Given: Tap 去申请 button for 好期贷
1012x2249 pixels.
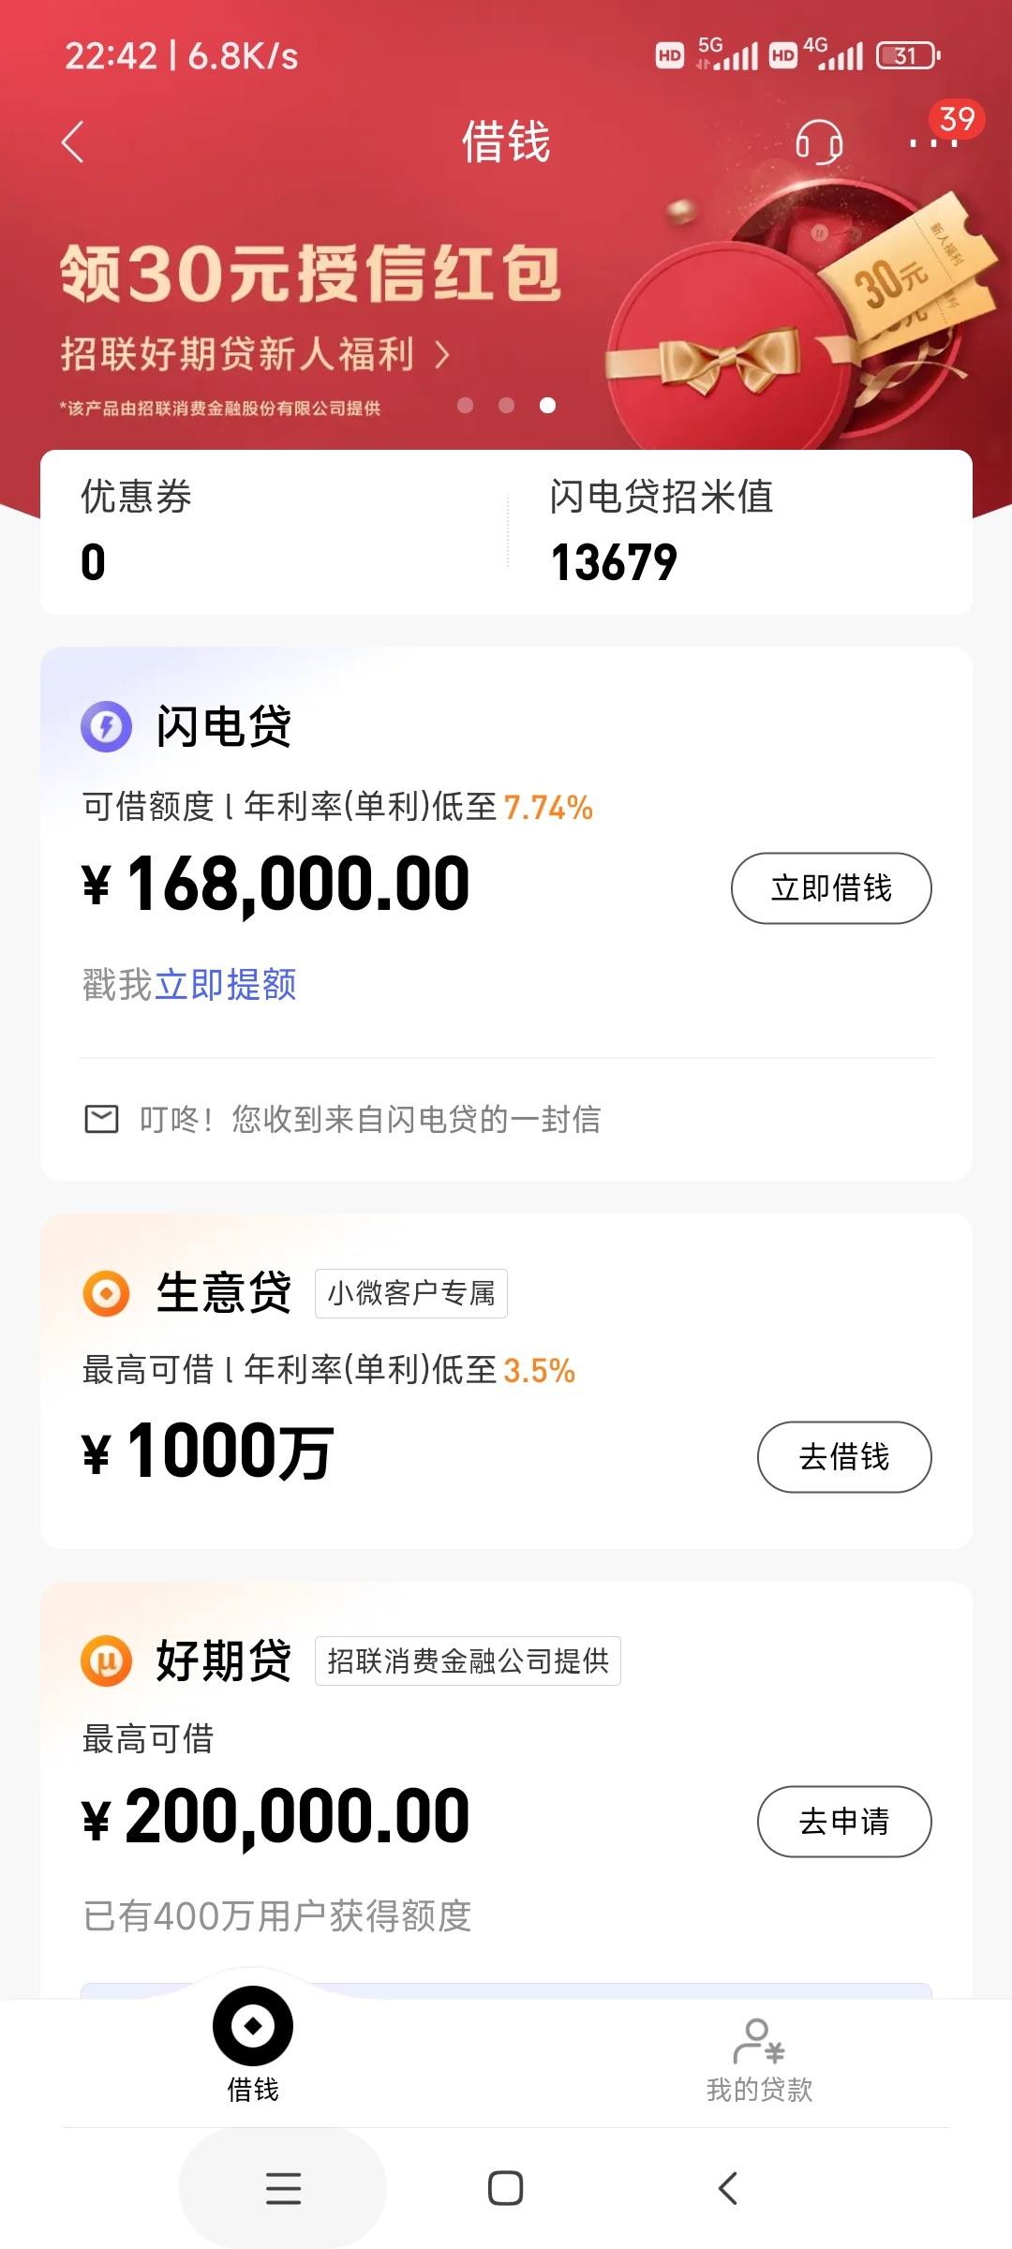Looking at the screenshot, I should tap(844, 1821).
